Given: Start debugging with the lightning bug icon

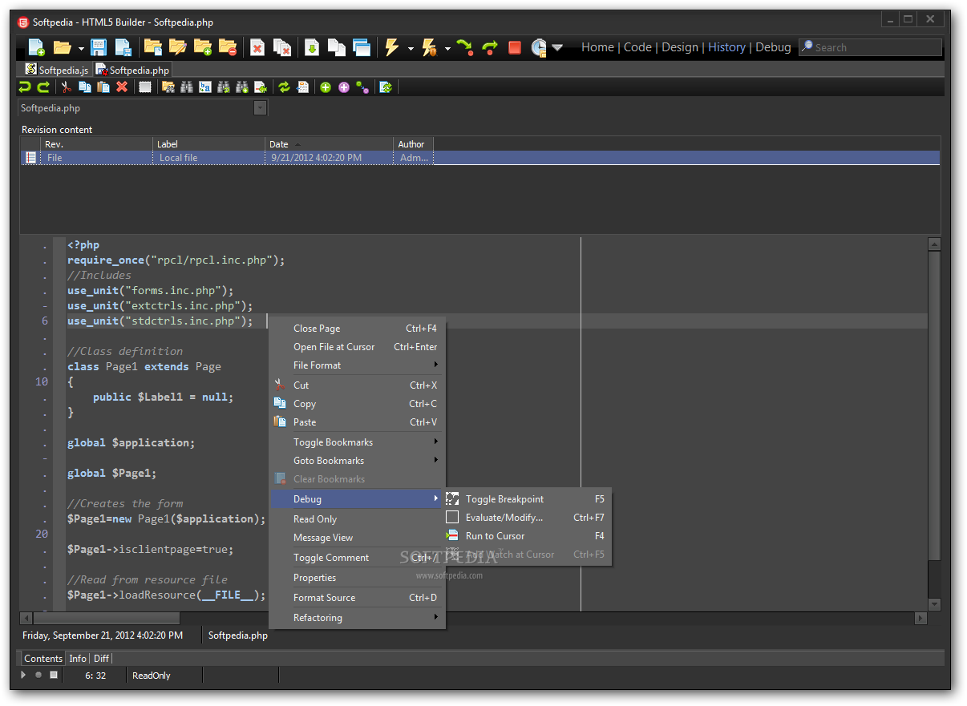Looking at the screenshot, I should click(429, 47).
